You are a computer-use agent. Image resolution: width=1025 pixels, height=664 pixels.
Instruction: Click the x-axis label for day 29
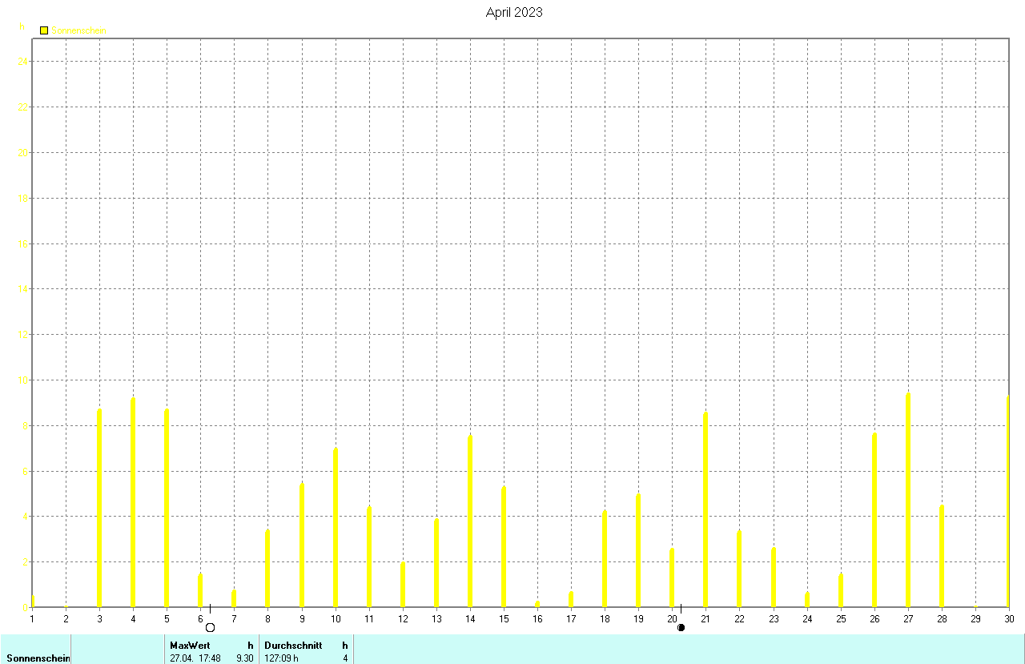pyautogui.click(x=975, y=618)
